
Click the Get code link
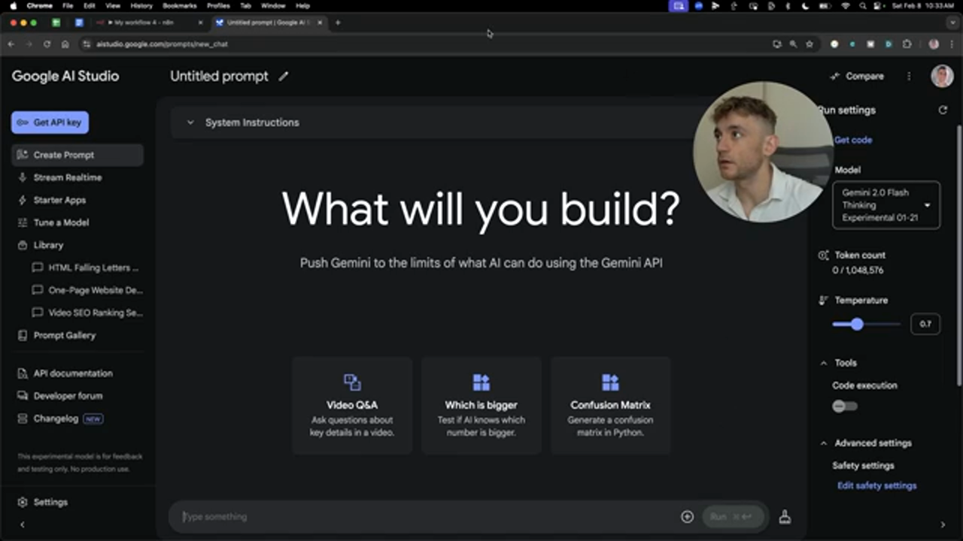click(x=853, y=140)
